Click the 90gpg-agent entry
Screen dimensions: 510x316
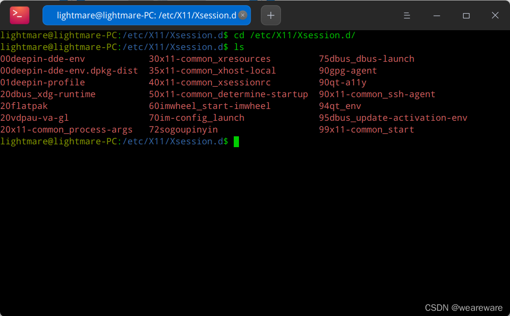tap(348, 71)
